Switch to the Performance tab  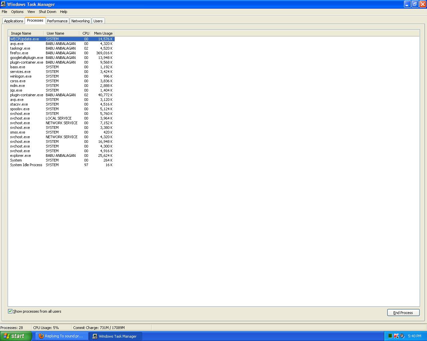click(x=57, y=21)
